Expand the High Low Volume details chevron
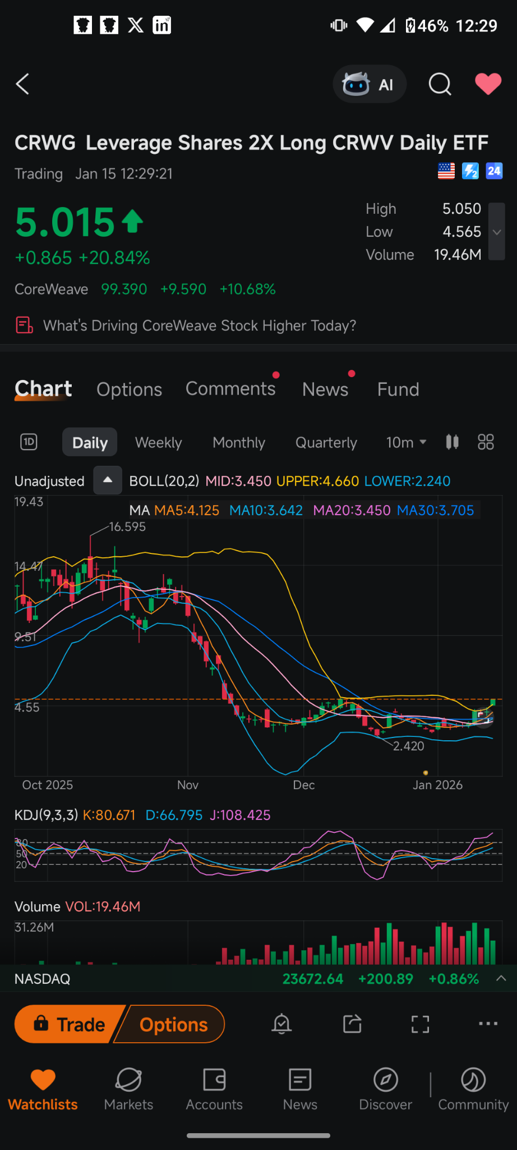The width and height of the screenshot is (517, 1150). click(497, 232)
